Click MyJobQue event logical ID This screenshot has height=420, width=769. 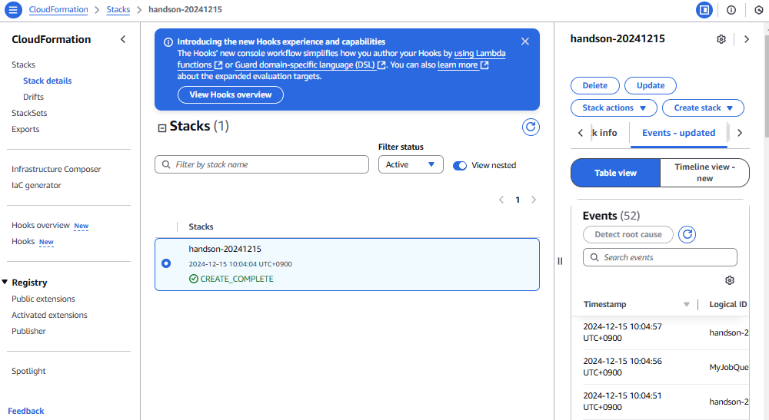click(729, 367)
